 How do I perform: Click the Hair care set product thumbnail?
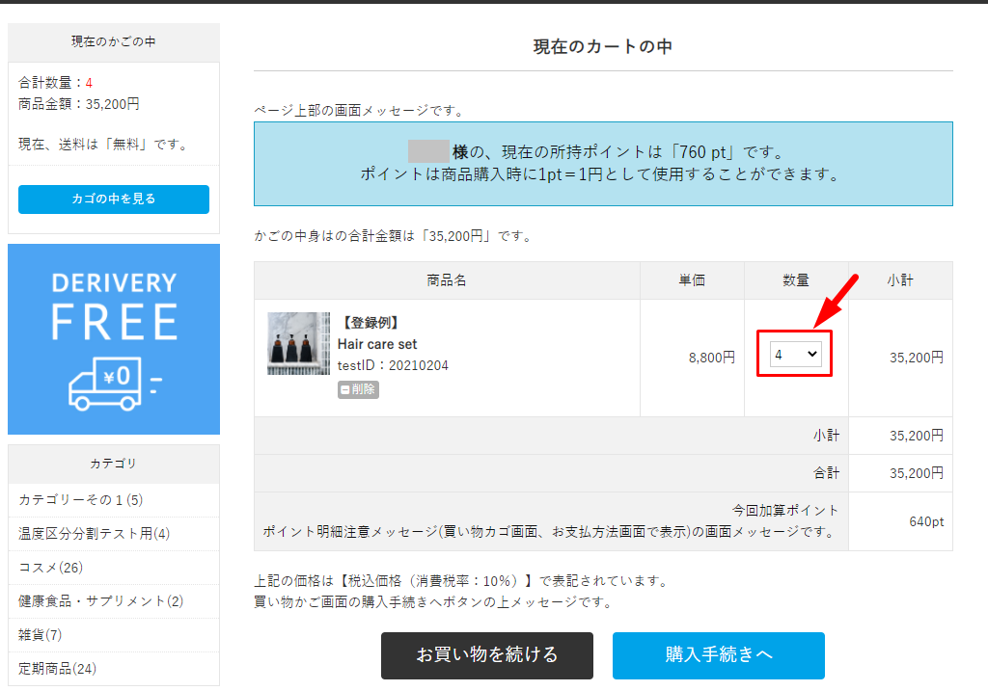pyautogui.click(x=298, y=343)
